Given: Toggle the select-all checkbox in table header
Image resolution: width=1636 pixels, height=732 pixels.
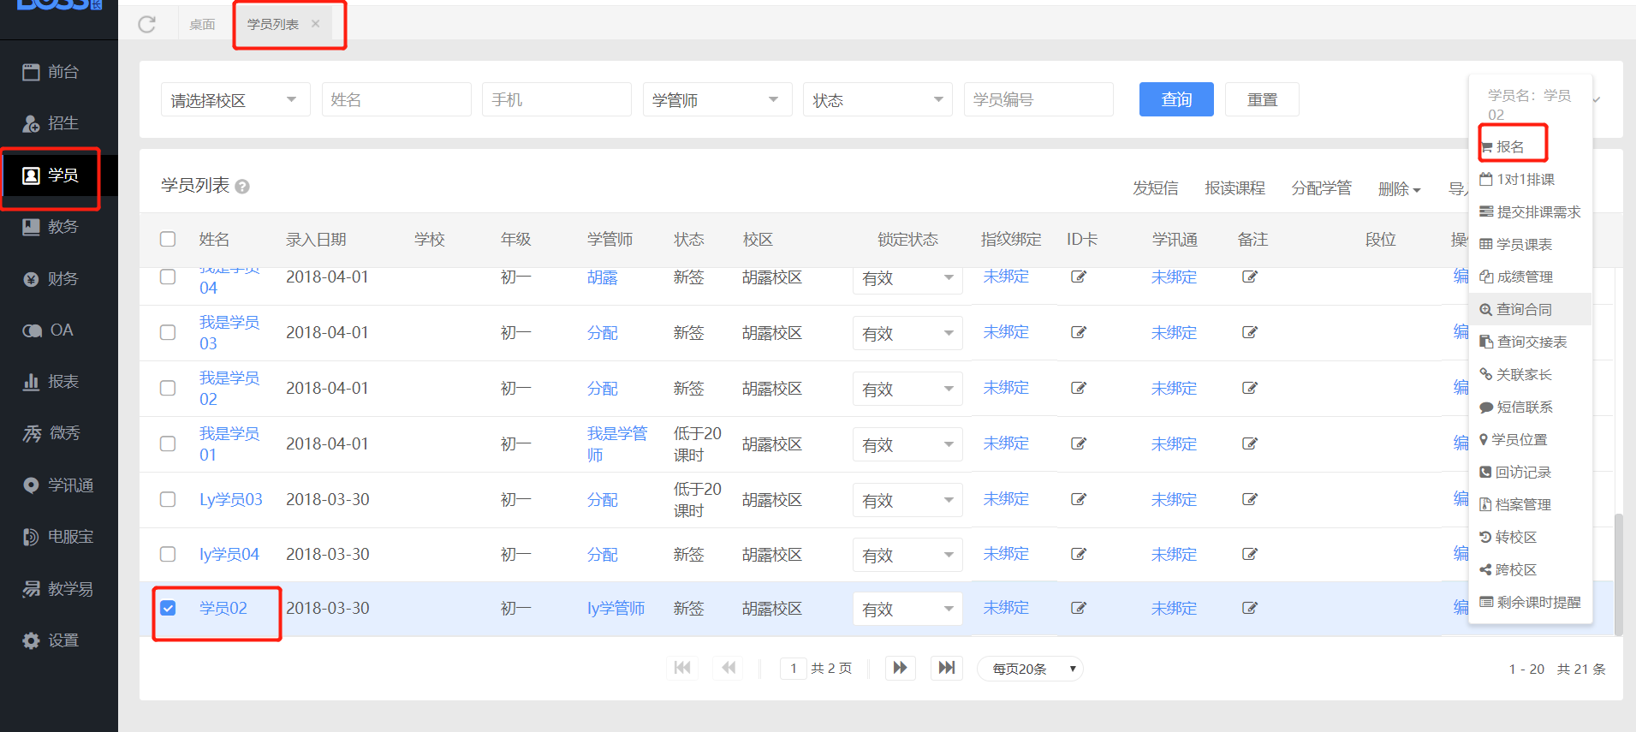Looking at the screenshot, I should pyautogui.click(x=168, y=239).
